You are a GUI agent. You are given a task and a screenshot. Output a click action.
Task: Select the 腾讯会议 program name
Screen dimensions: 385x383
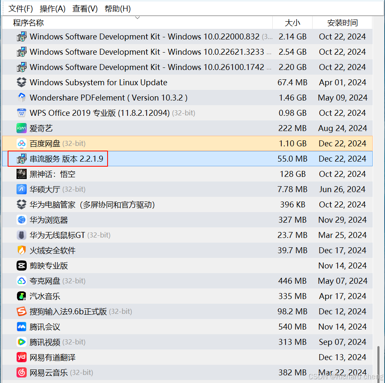(x=45, y=327)
